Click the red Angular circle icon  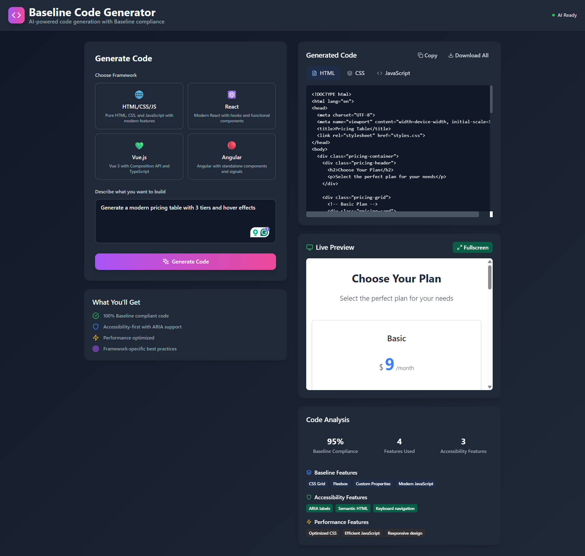(x=232, y=145)
